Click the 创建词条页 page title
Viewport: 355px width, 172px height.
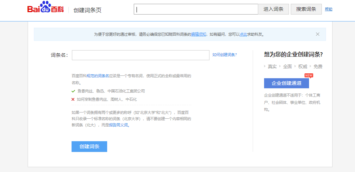tap(87, 10)
